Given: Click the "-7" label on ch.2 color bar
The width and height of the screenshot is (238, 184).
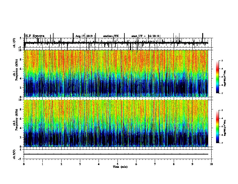Looking at the screenshot, I should pyautogui.click(x=221, y=143).
